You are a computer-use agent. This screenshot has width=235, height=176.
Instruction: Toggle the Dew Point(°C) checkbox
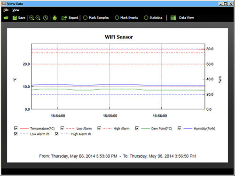[137, 128]
